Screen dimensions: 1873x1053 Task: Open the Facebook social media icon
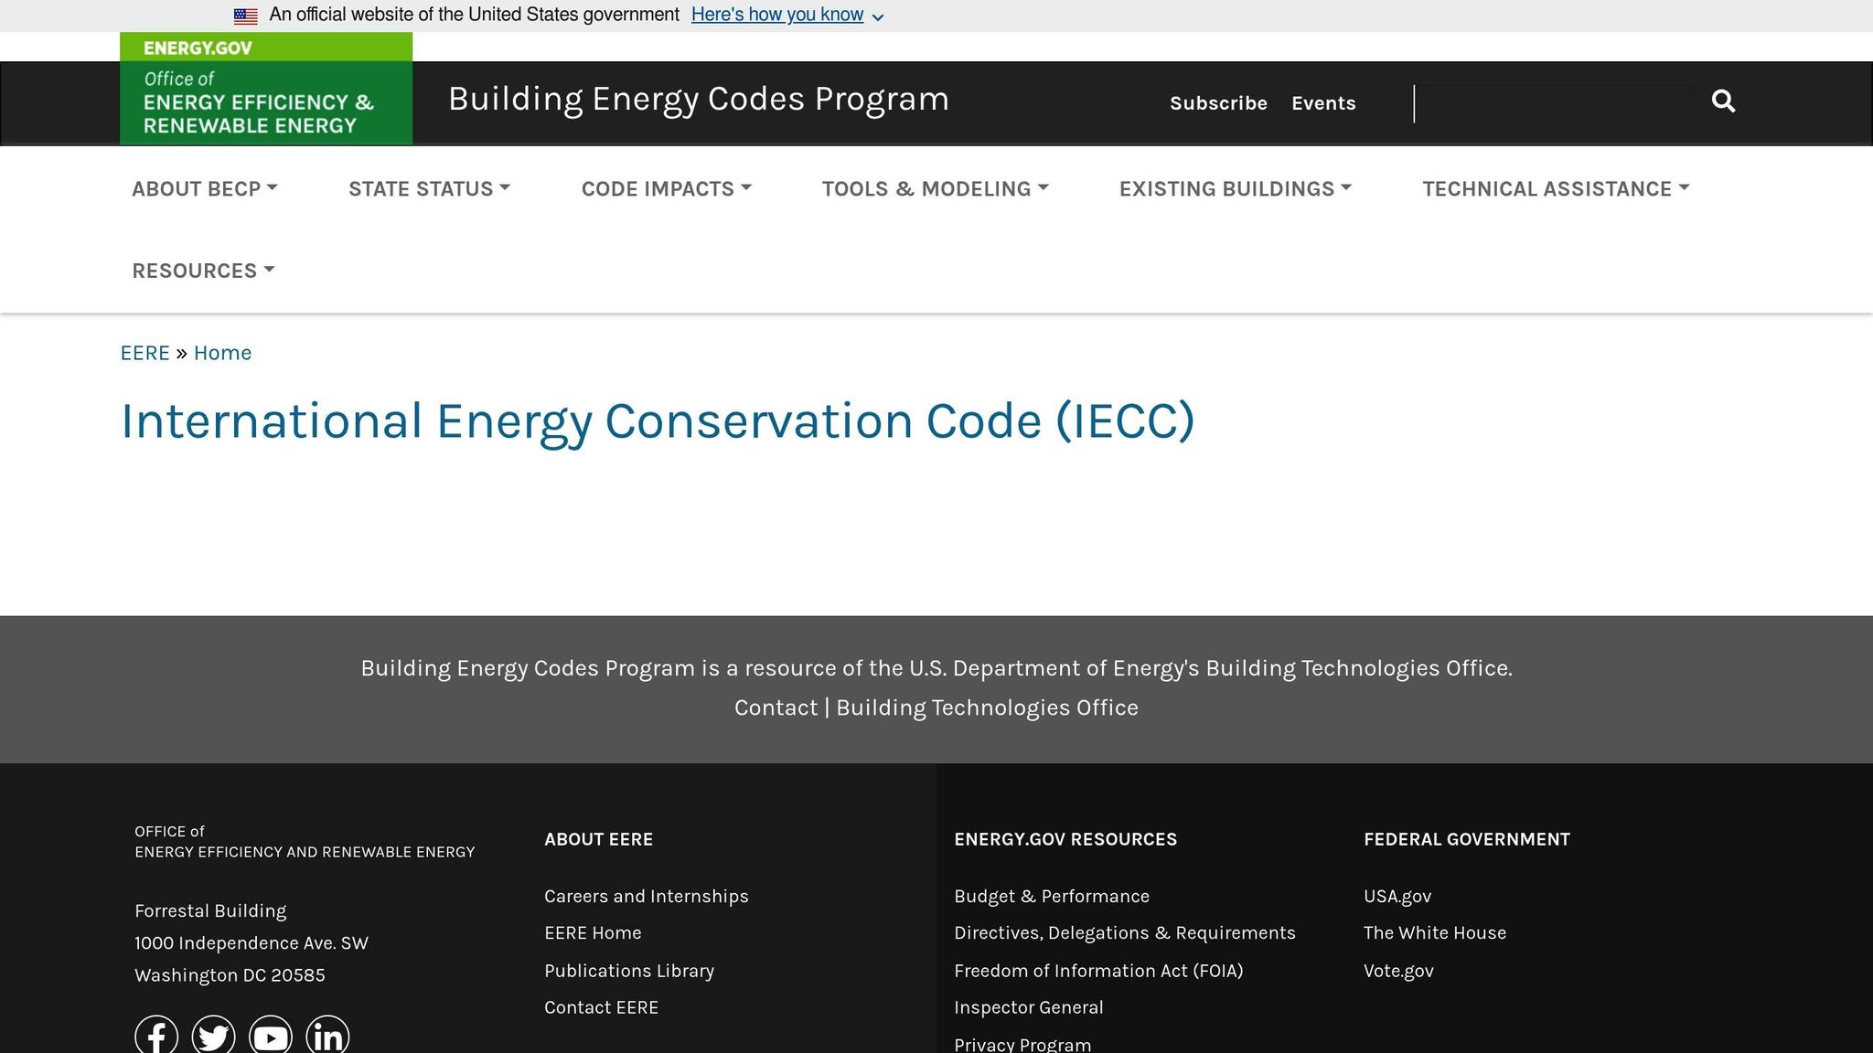[x=156, y=1036]
